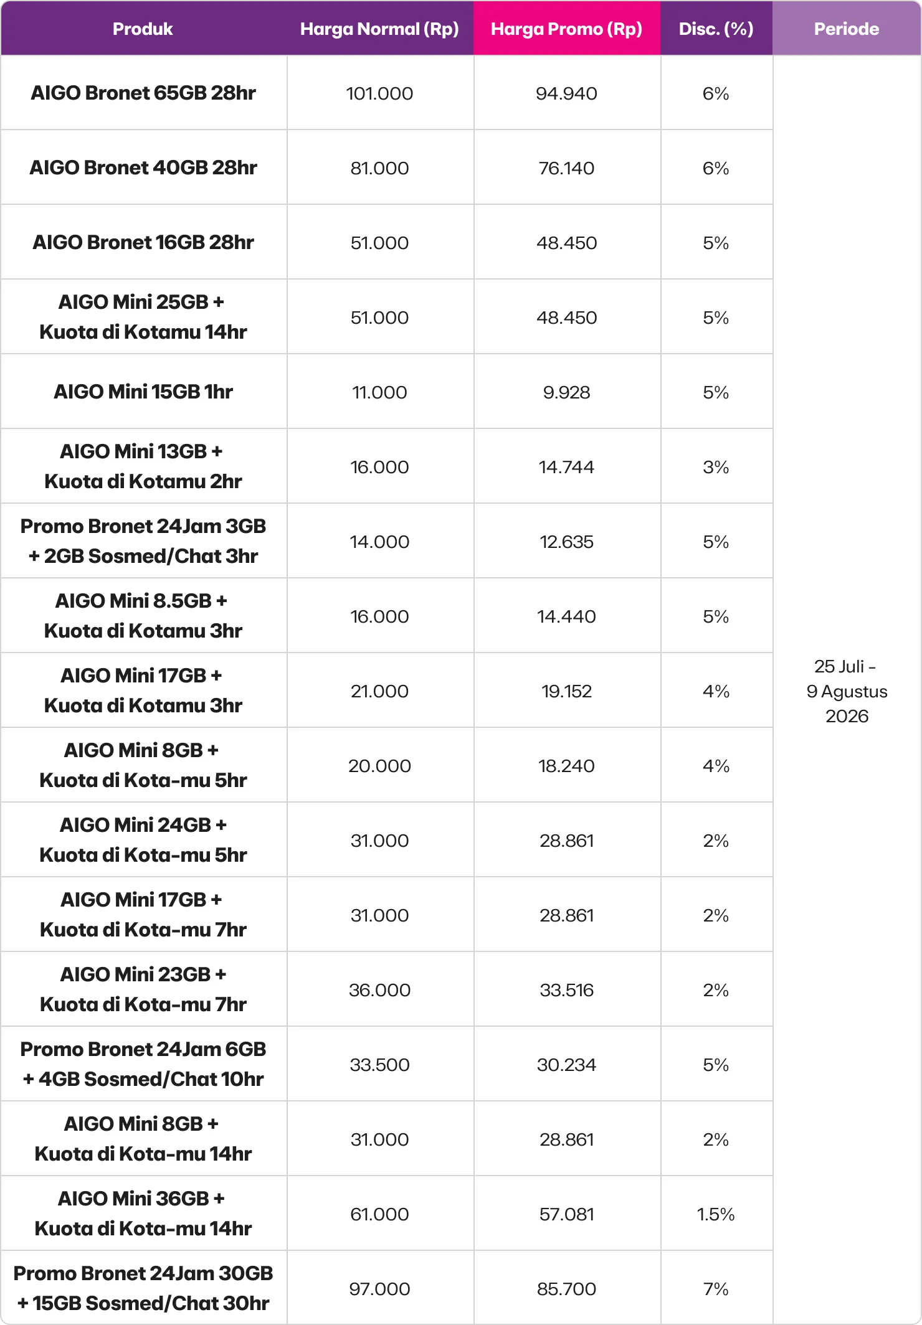Image resolution: width=922 pixels, height=1325 pixels.
Task: Select promo price 94.940
Action: click(566, 93)
